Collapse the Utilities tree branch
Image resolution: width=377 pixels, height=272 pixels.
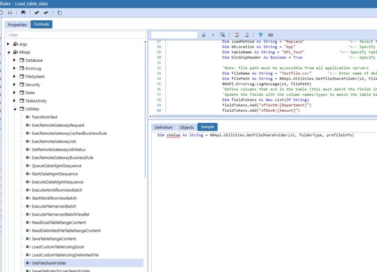(15, 108)
